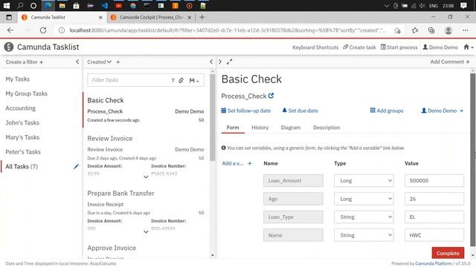The height and width of the screenshot is (267, 476).
Task: Click the red Complete button
Action: (448, 253)
